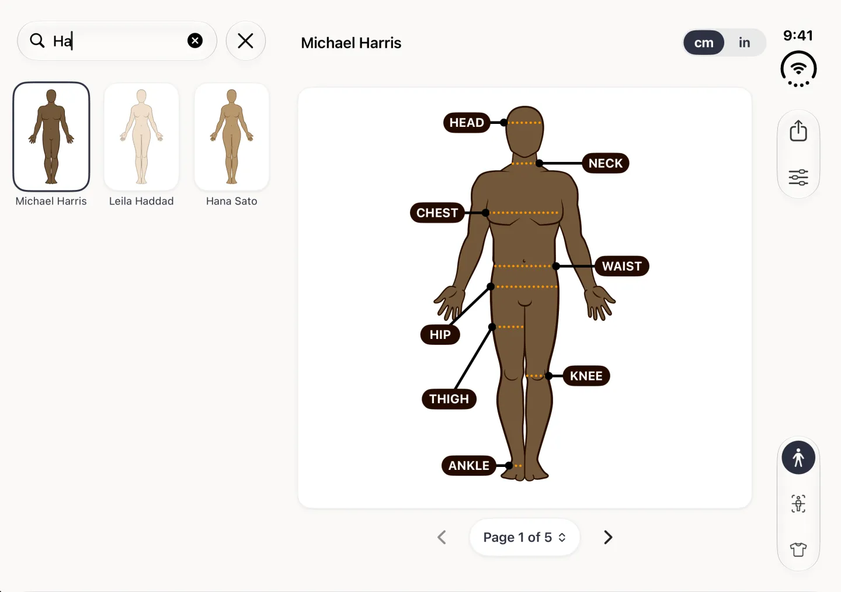Click the 9:41 clock display
841x592 pixels.
pos(798,36)
